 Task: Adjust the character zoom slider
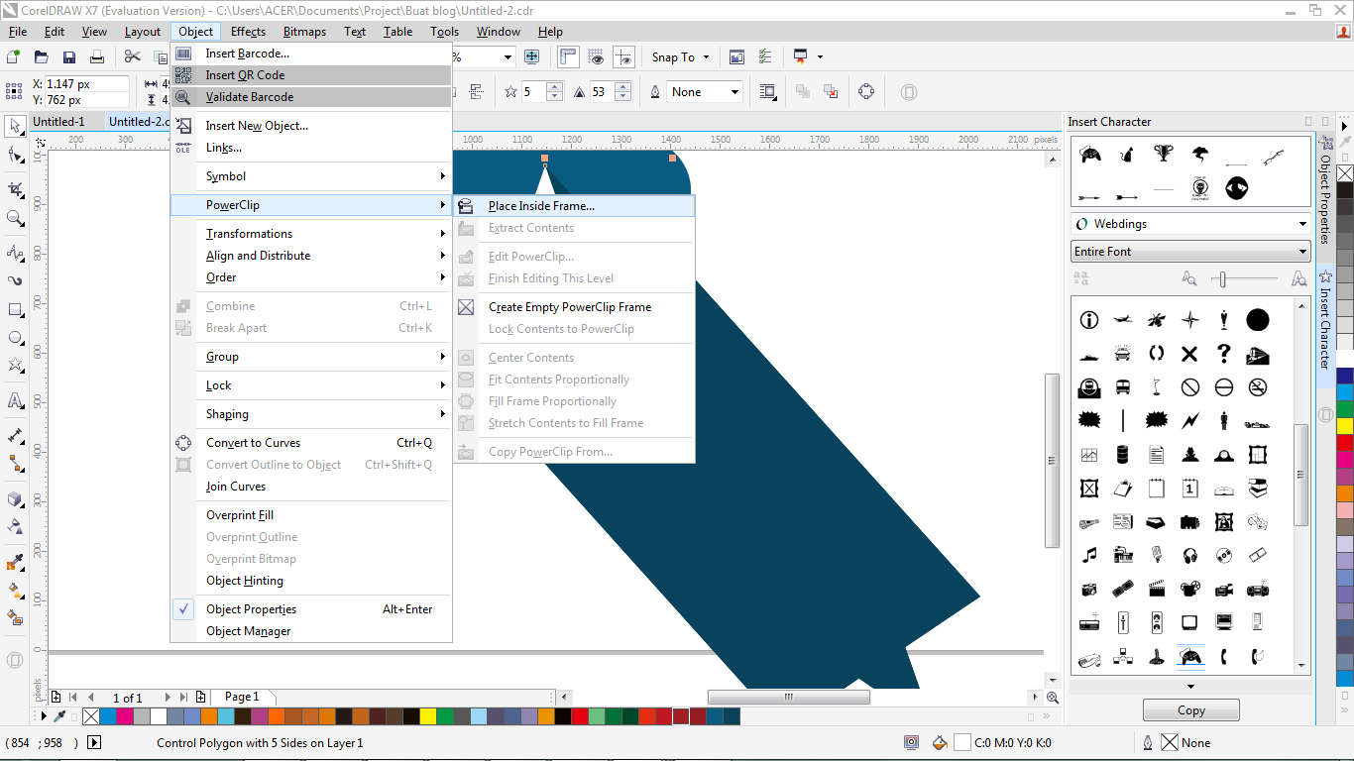[1224, 279]
